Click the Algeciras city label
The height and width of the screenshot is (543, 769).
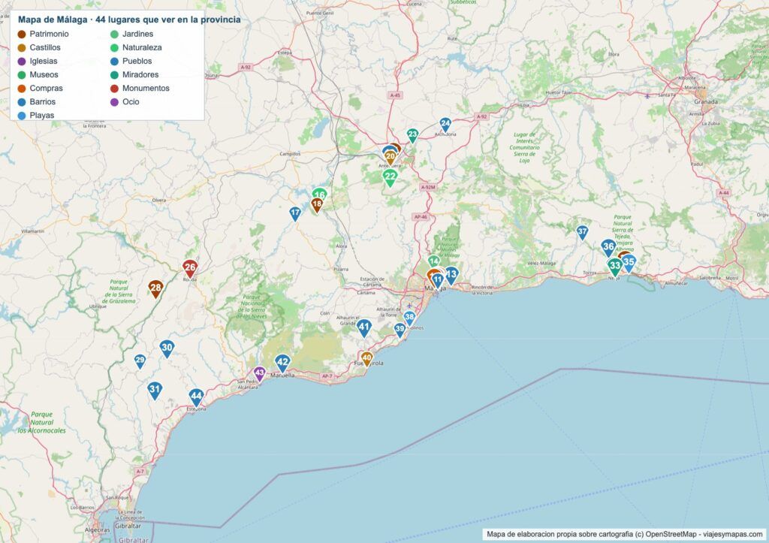[x=97, y=530]
